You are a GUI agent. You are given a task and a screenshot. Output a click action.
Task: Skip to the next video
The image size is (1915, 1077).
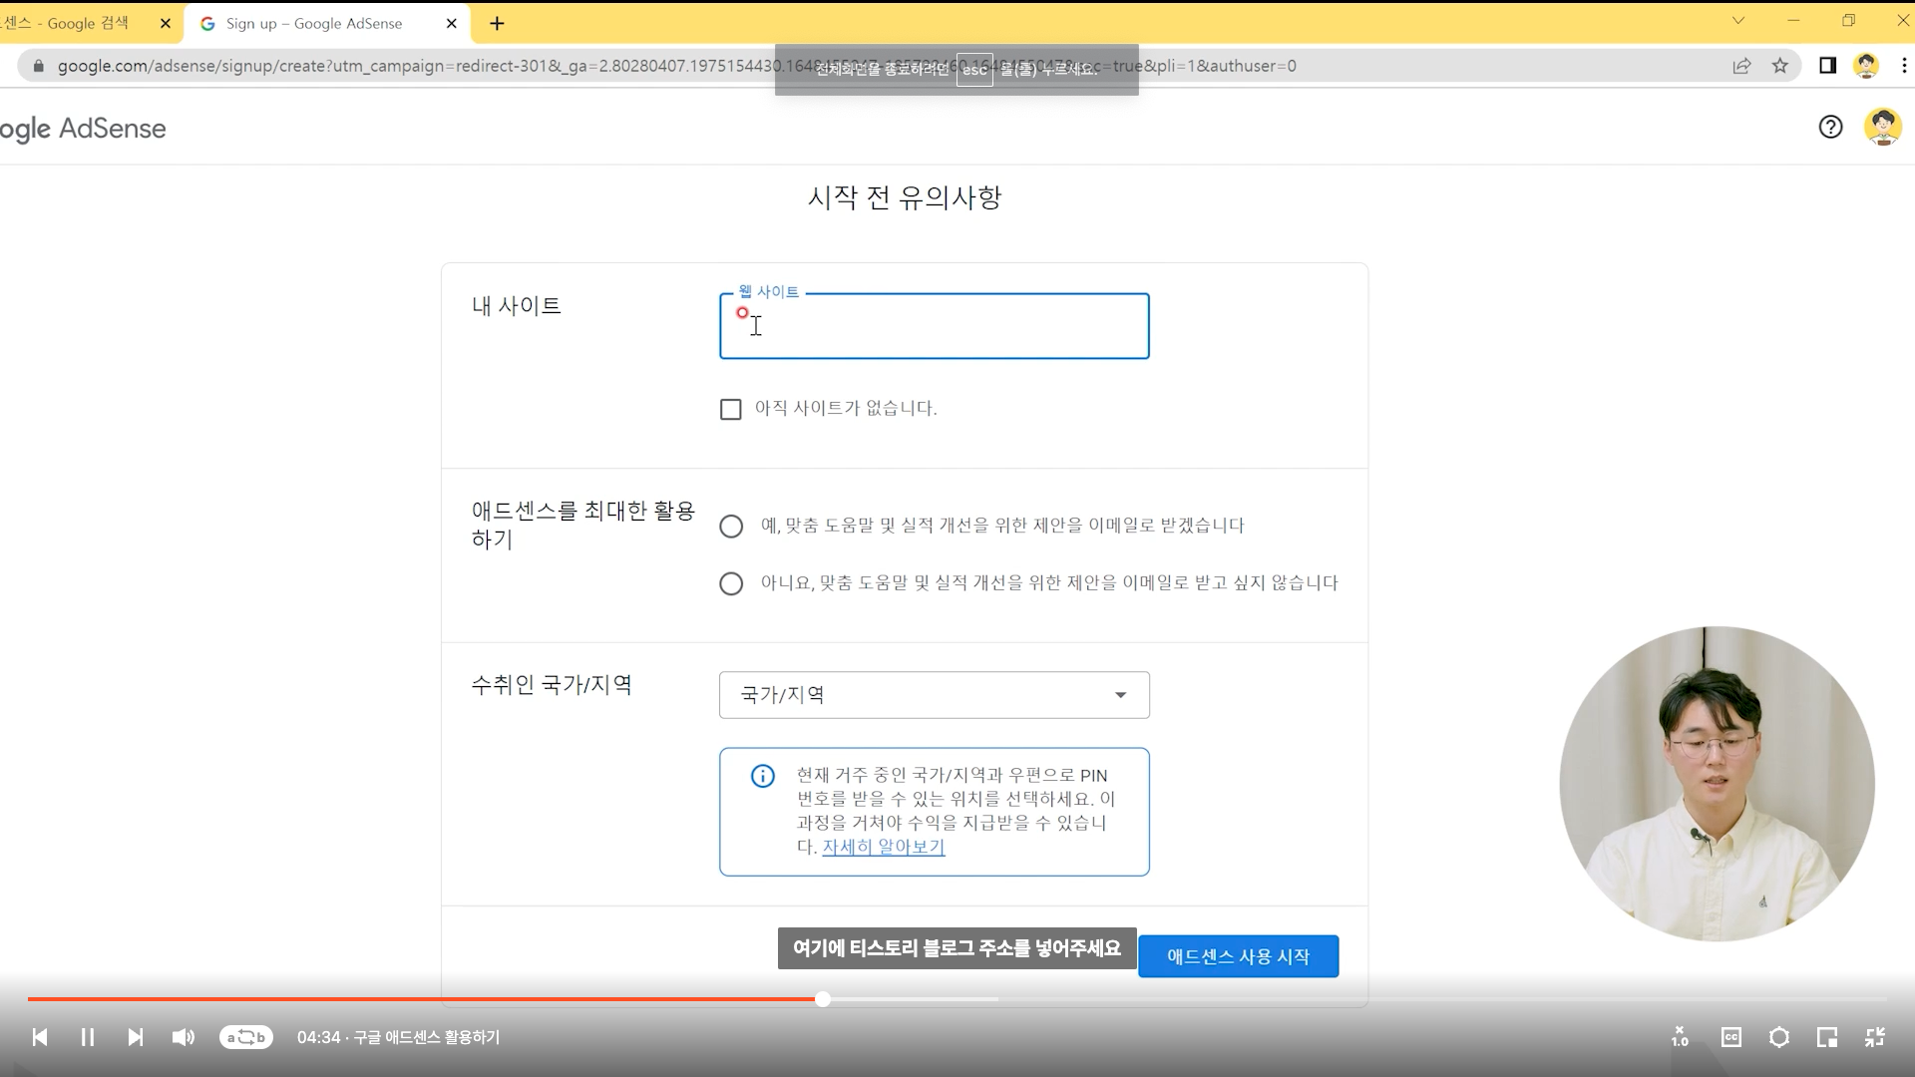(x=136, y=1037)
